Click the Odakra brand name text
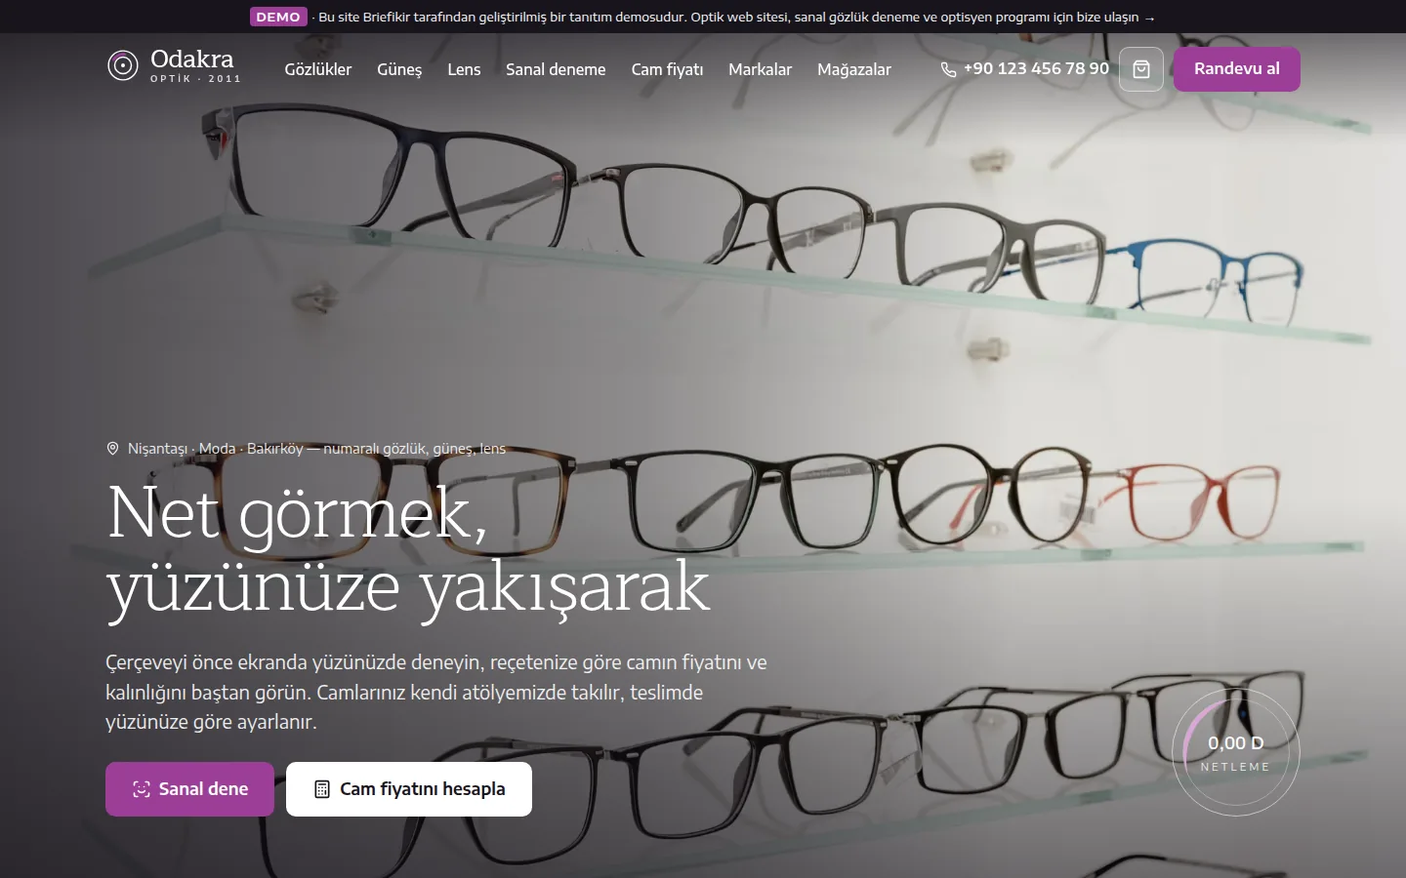This screenshot has width=1406, height=878. point(192,59)
